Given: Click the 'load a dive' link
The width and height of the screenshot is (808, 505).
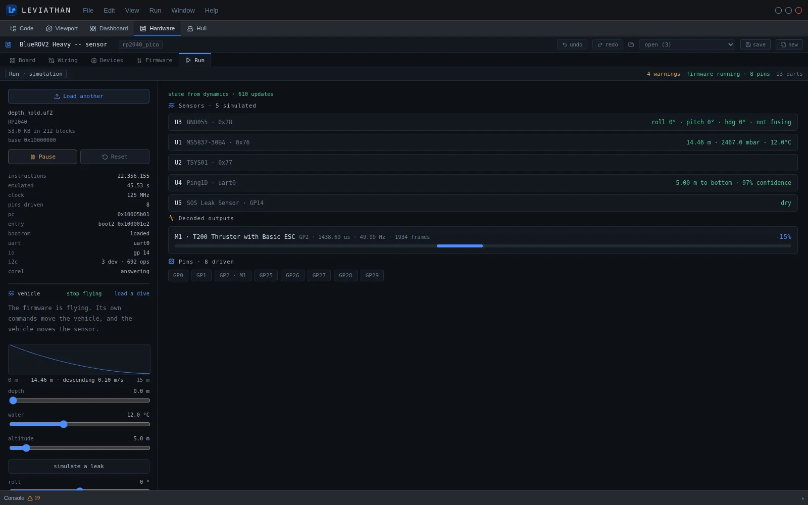Looking at the screenshot, I should coord(132,293).
